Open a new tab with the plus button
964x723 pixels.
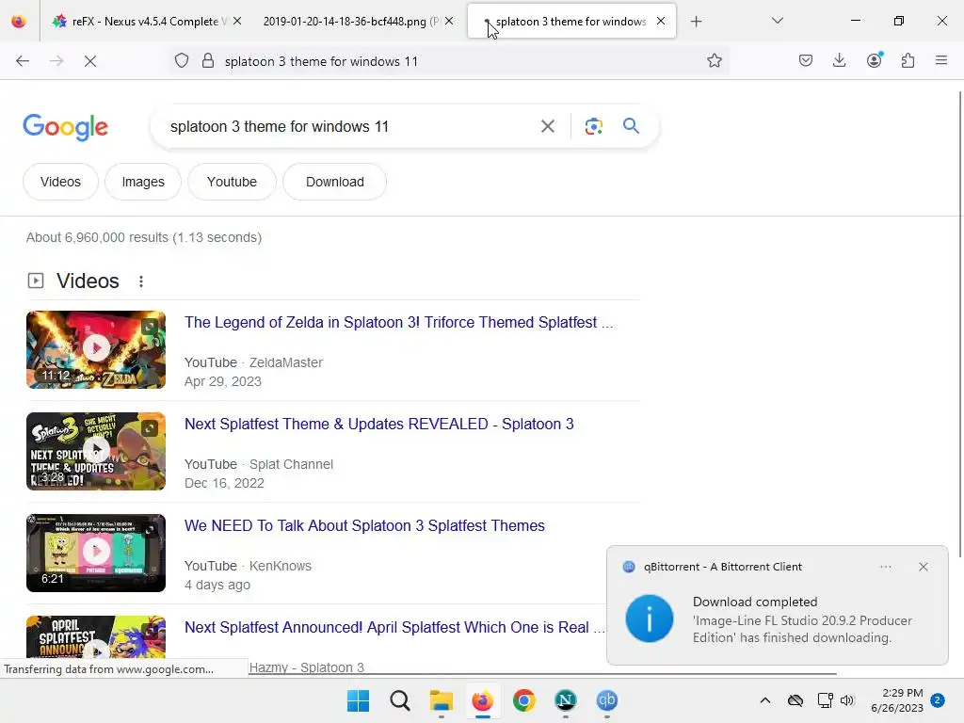696,22
